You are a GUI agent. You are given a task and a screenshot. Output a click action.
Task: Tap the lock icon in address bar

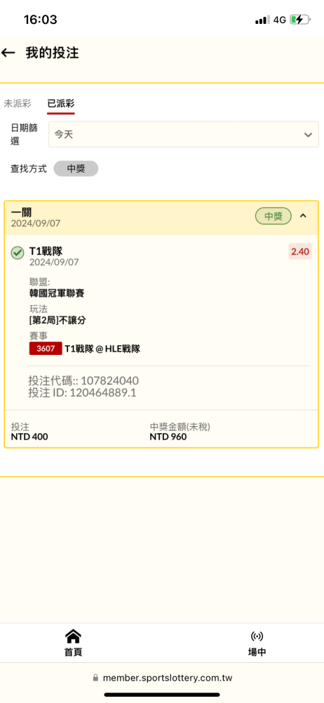pos(95,678)
